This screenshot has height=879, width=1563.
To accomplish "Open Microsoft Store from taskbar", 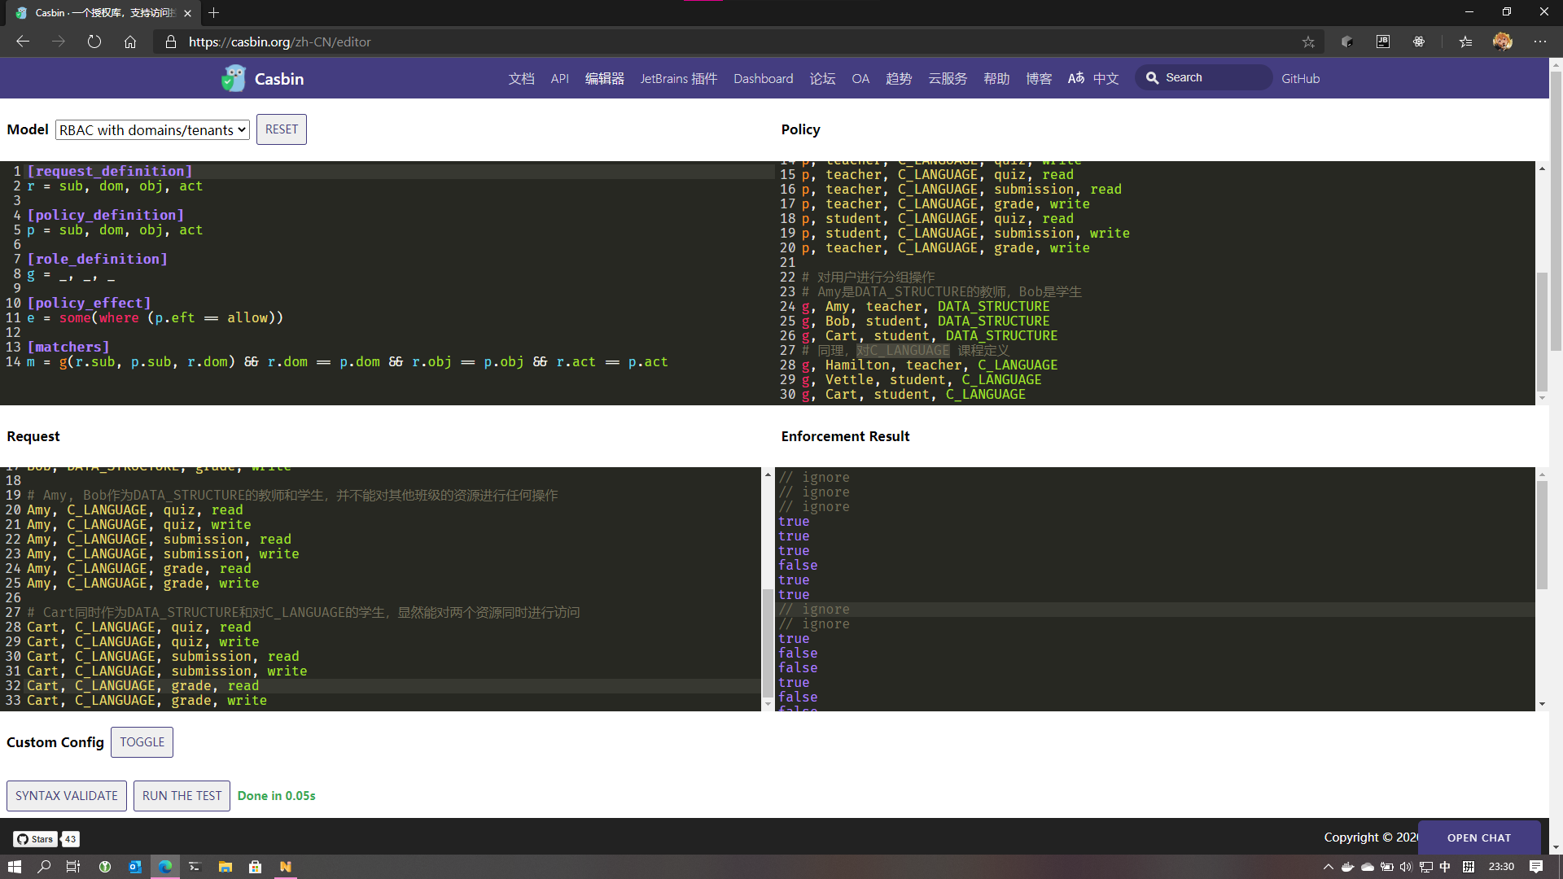I will pos(256,867).
